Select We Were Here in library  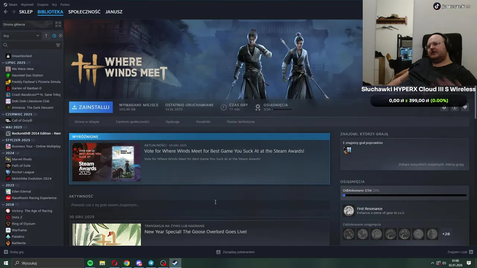coord(23,69)
